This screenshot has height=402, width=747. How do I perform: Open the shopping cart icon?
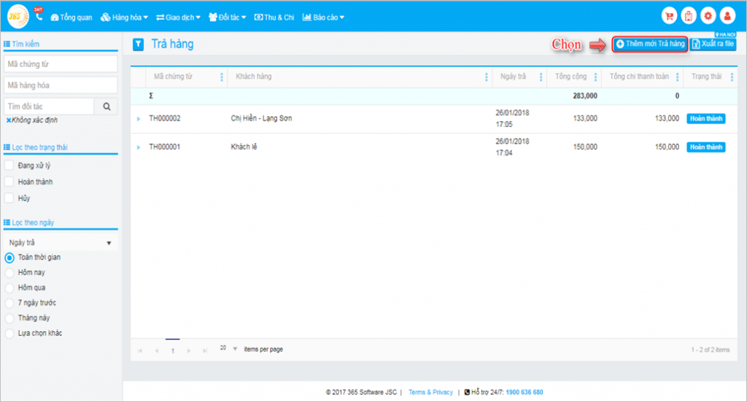coord(670,16)
